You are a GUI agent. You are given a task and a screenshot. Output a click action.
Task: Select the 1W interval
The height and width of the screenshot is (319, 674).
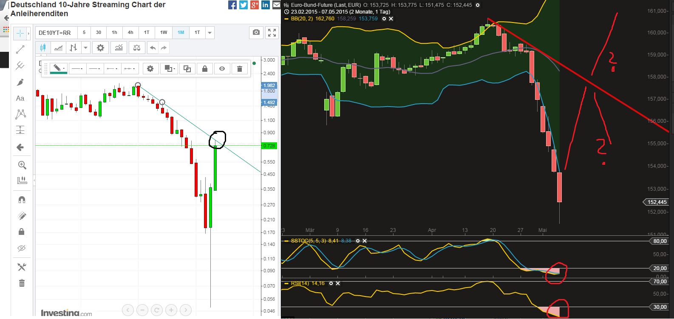click(x=164, y=33)
